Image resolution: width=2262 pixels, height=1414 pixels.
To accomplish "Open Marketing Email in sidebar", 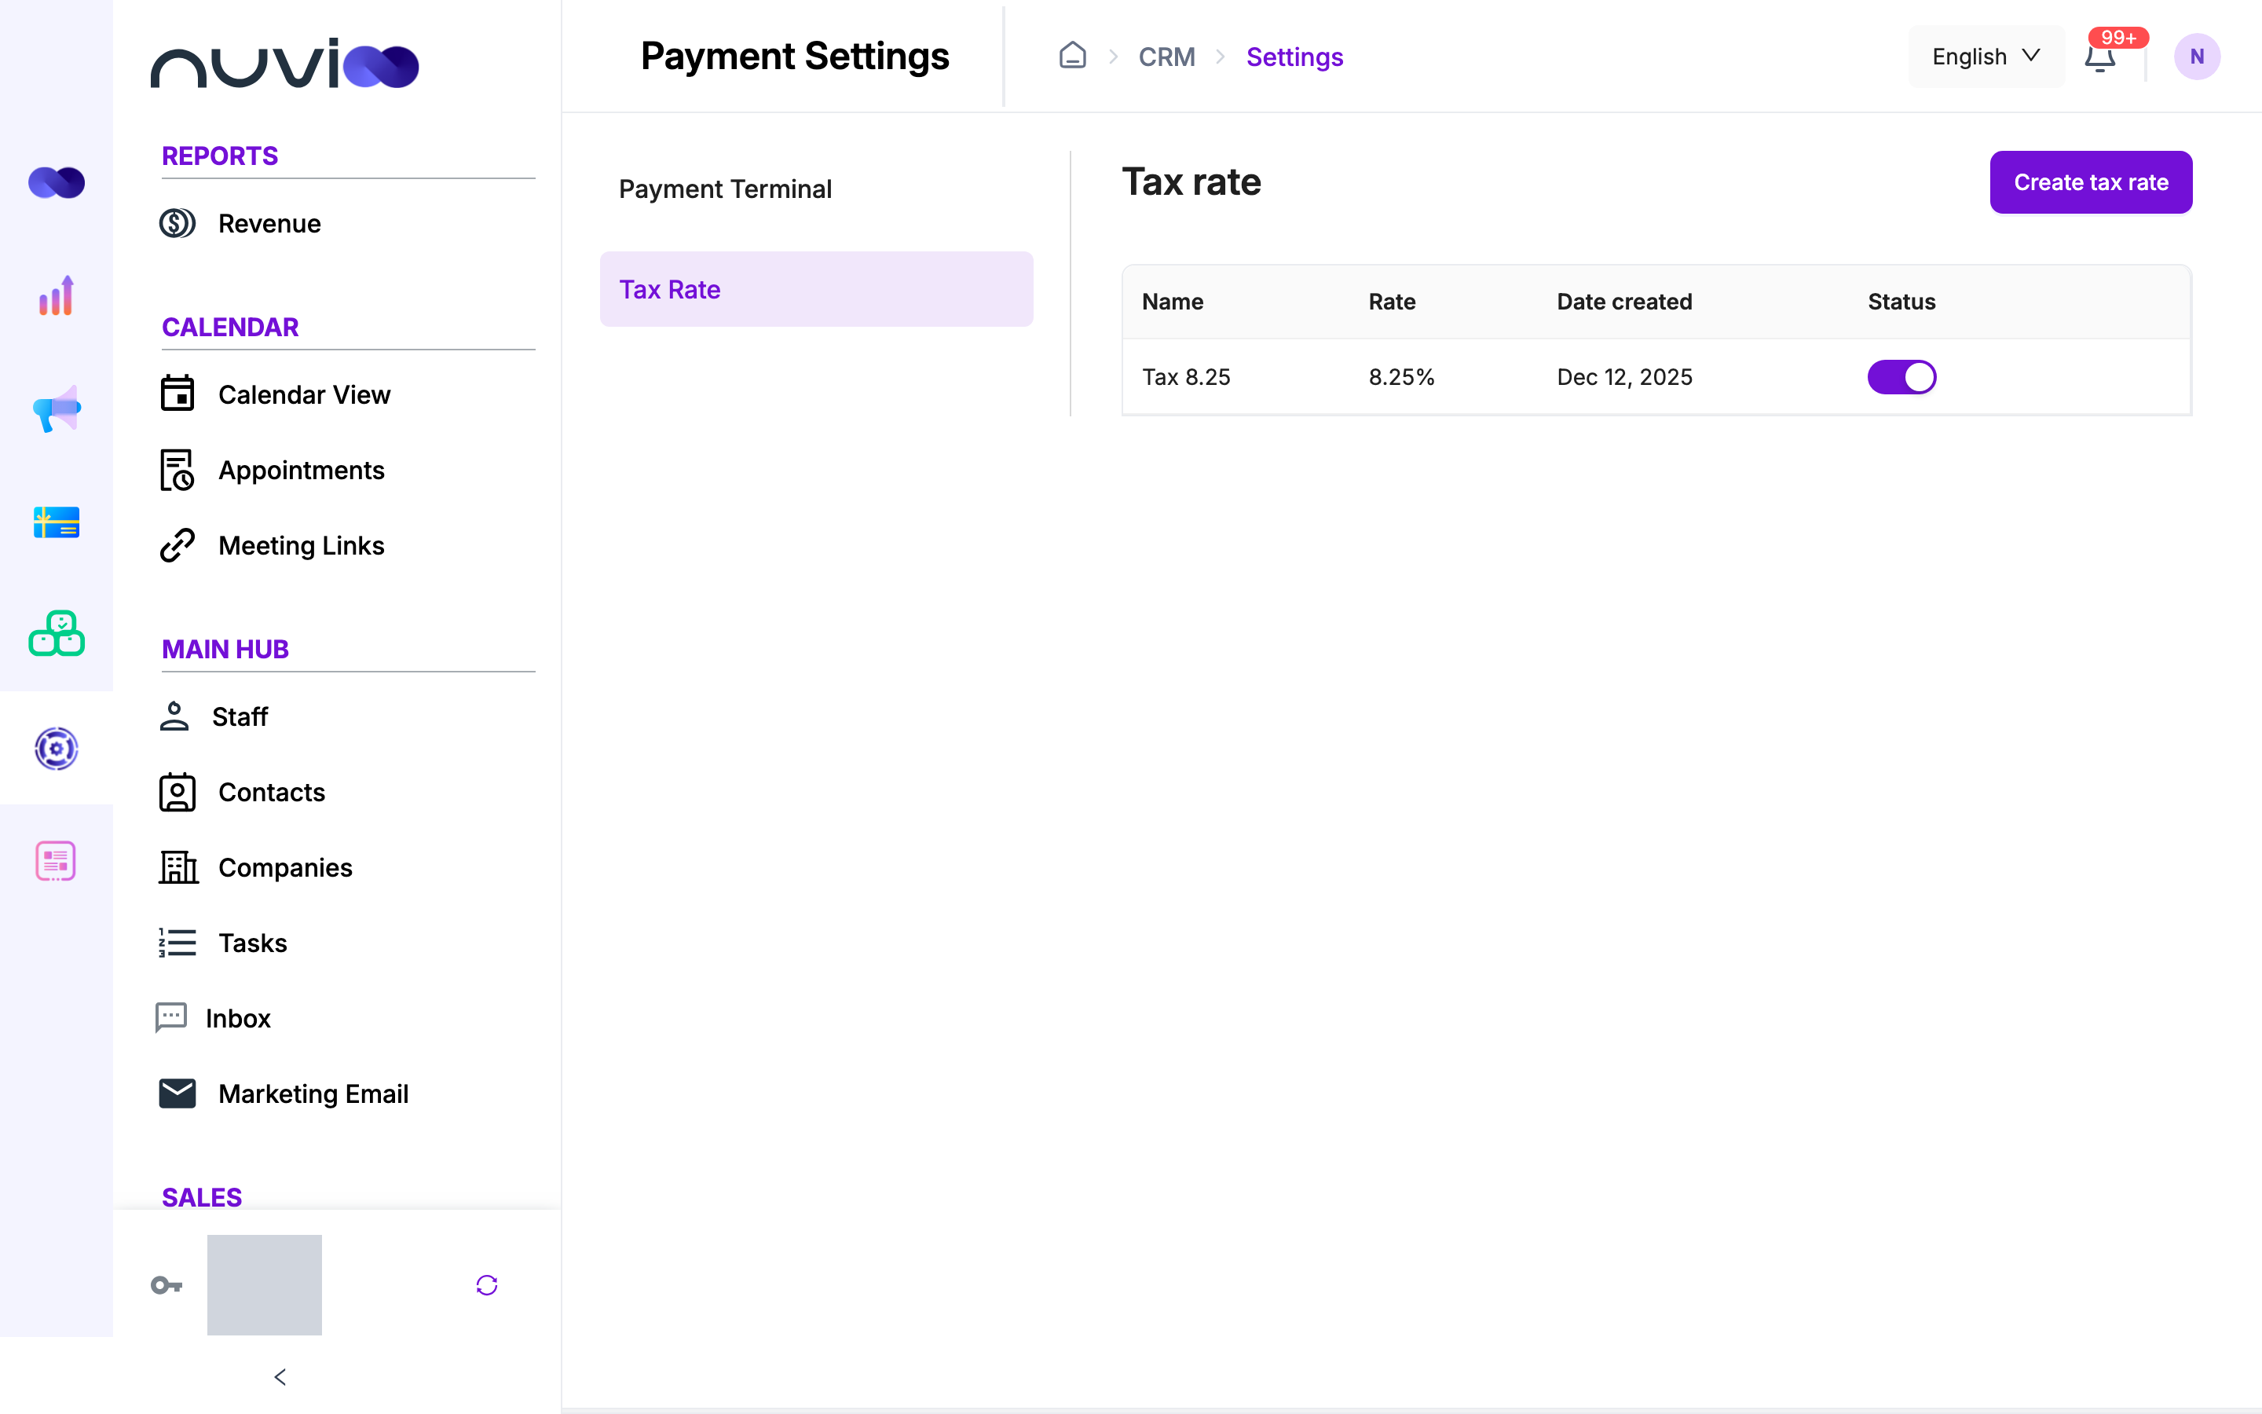I will 313,1094.
